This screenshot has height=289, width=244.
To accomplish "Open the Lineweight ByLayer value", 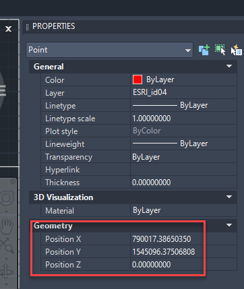I will 183,143.
